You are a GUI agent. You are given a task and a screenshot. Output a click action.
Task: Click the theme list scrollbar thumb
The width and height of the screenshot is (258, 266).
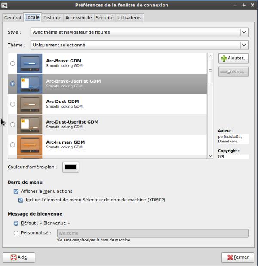pos(210,71)
